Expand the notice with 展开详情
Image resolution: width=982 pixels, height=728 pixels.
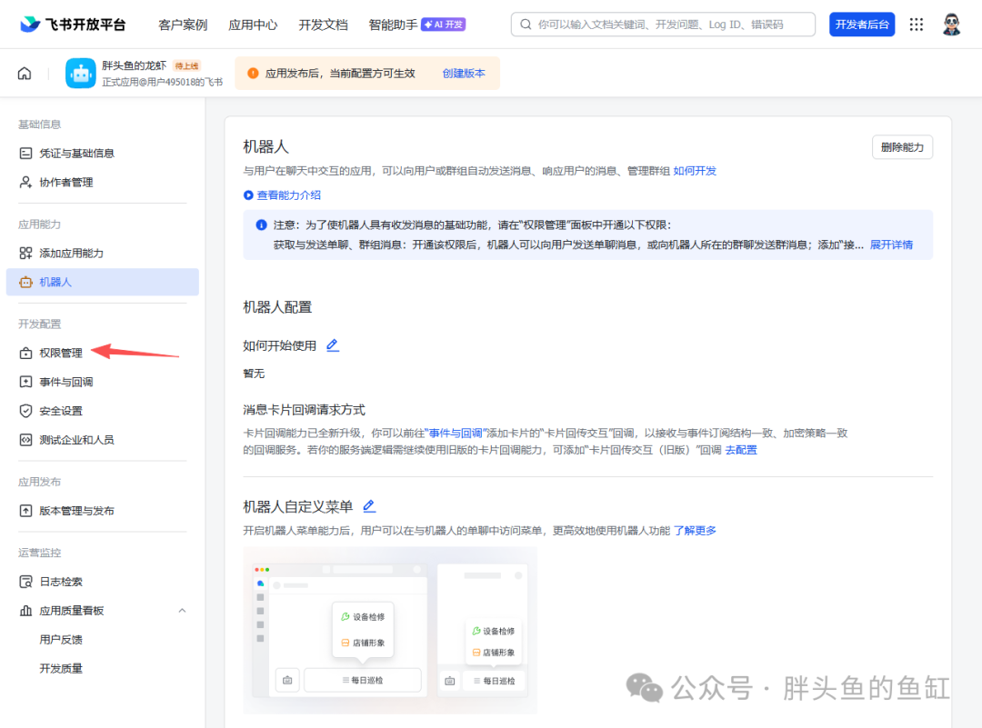891,244
